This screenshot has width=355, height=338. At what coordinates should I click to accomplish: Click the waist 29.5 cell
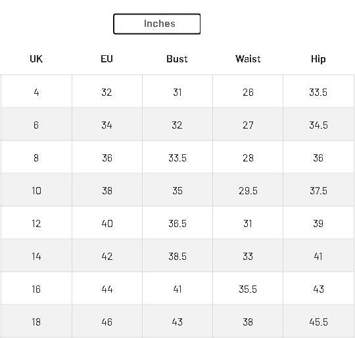click(248, 190)
